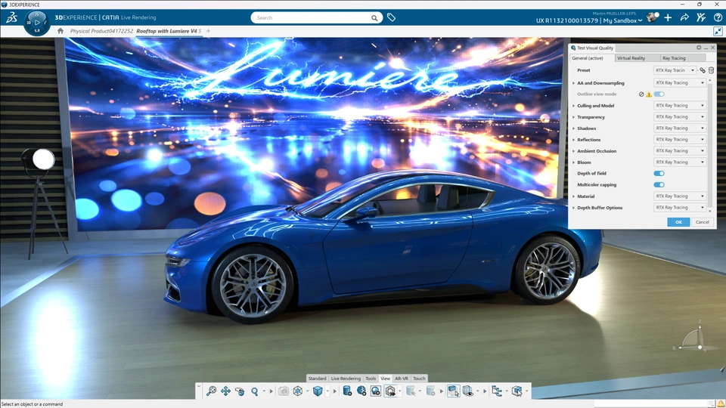Switch to the Live Rendering toolbar tab
This screenshot has width=726, height=408.
point(346,379)
